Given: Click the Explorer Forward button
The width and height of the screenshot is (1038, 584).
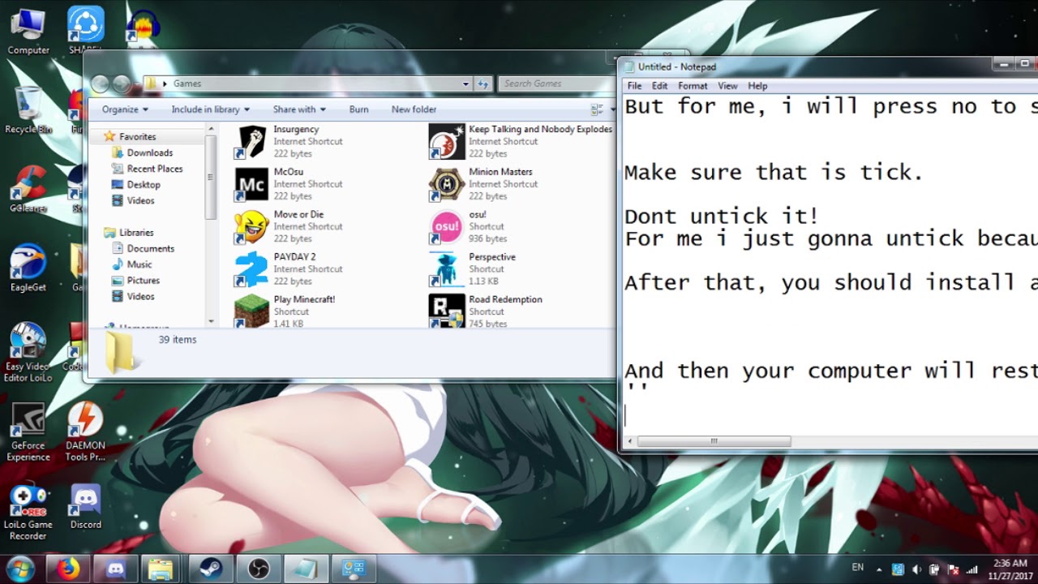Looking at the screenshot, I should coord(122,84).
